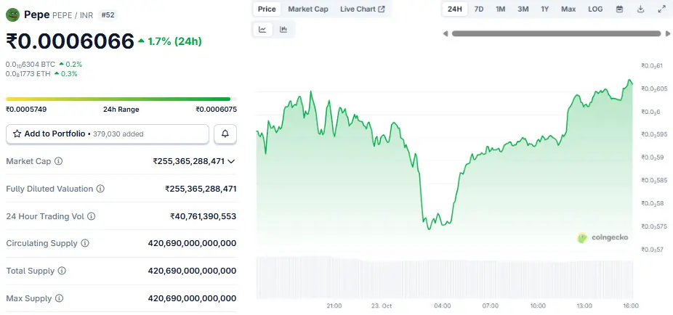This screenshot has height=315, width=673.
Task: Expand chart to fullscreen
Action: coord(661,9)
